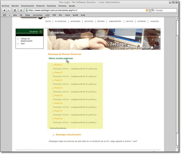Open 'usuarios' navigation link
The width and height of the screenshot is (181, 154).
(x=155, y=21)
